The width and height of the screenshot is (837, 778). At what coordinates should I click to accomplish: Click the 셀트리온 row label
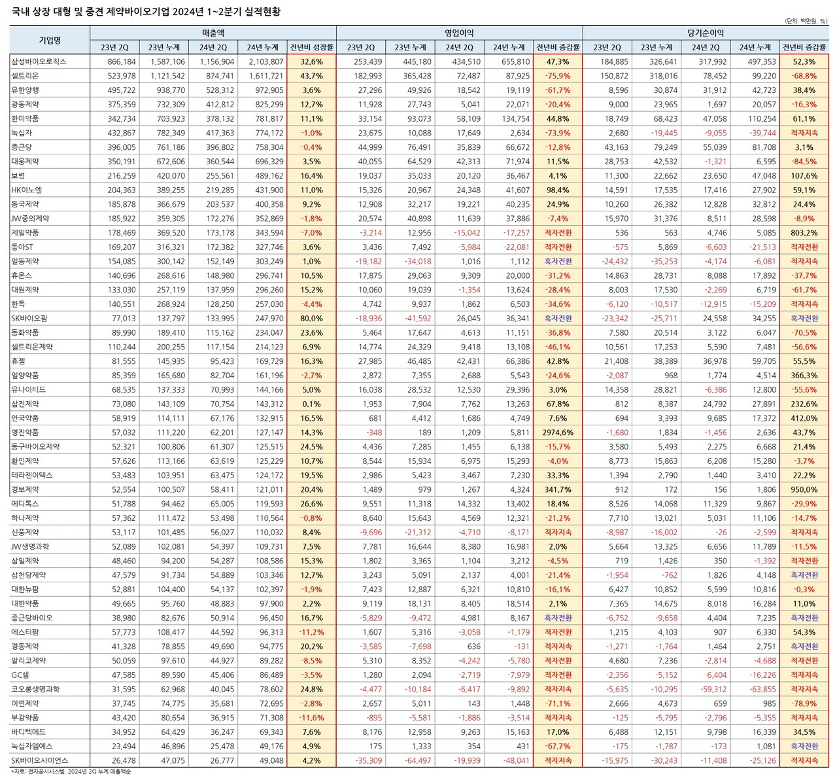[26, 76]
